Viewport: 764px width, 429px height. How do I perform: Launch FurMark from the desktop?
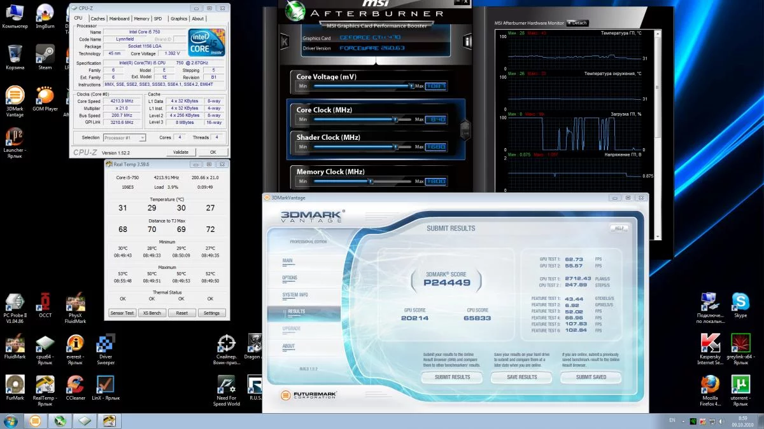pyautogui.click(x=15, y=385)
